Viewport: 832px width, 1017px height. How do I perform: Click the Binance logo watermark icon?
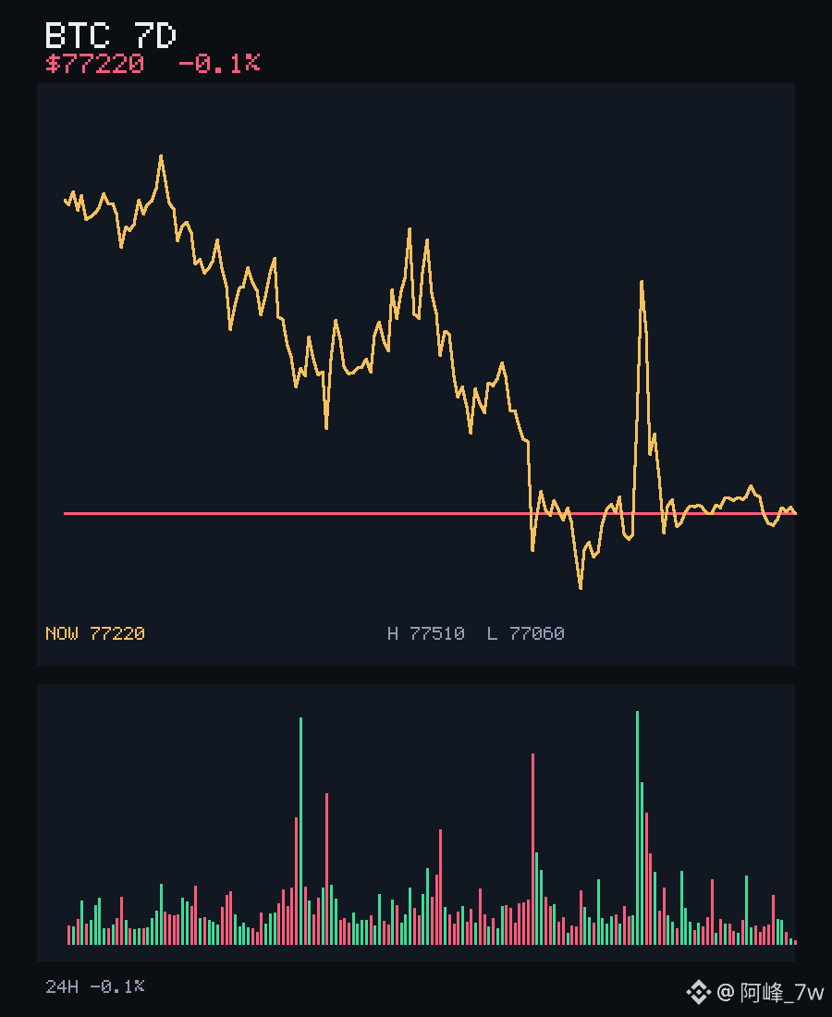coord(698,992)
